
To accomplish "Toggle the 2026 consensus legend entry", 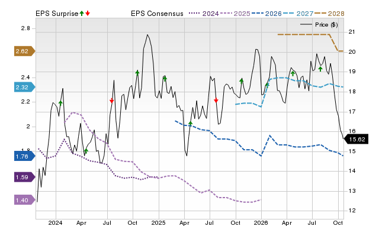I will point(266,14).
